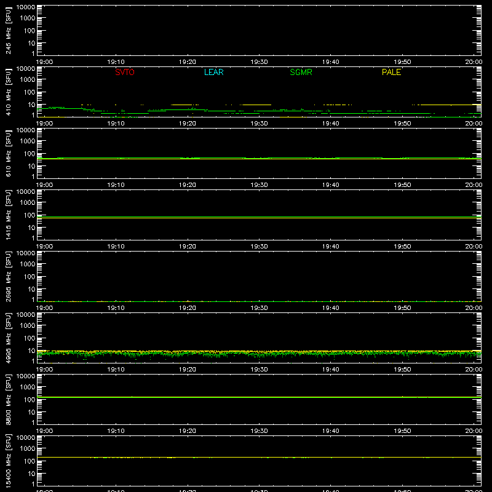Image resolution: width=492 pixels, height=492 pixels.
Task: Click 19:30 tick under the 410 MHz plot
Action: coord(259,124)
